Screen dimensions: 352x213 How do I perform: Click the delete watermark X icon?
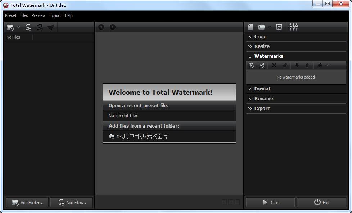pos(274,65)
